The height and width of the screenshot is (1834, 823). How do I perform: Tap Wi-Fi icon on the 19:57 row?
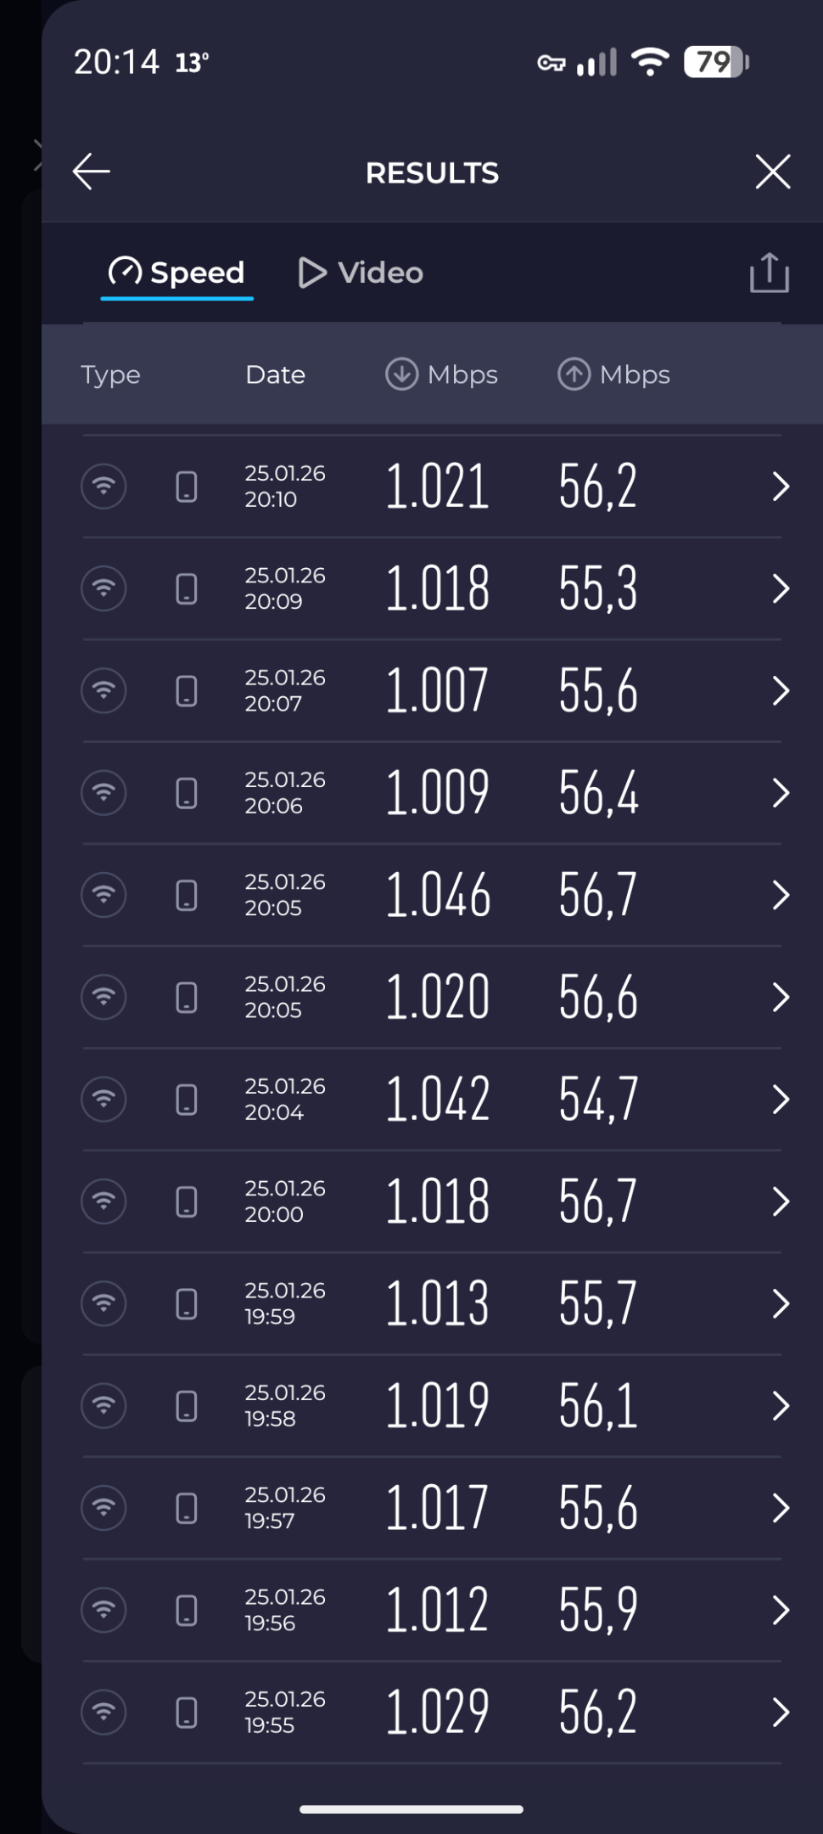point(104,1509)
